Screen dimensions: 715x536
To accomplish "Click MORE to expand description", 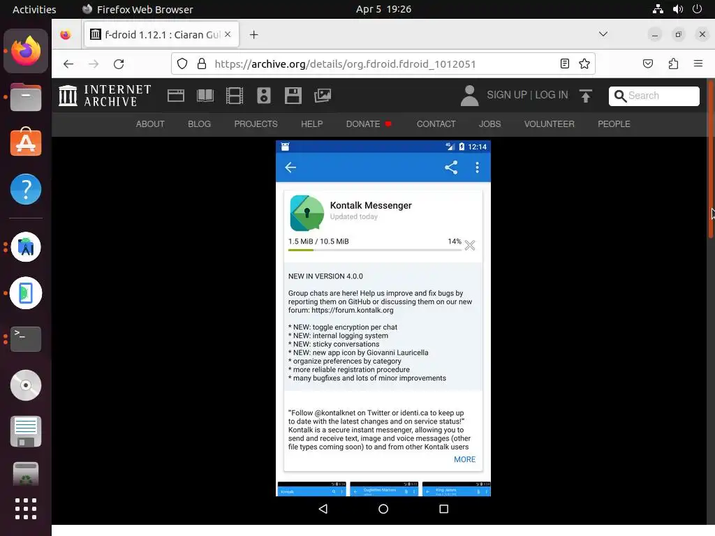I will pos(464,459).
